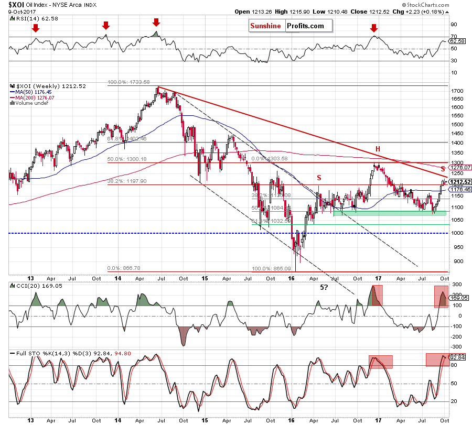Click the 1000 label on the price axis
The width and height of the screenshot is (472, 425).
coord(457,233)
